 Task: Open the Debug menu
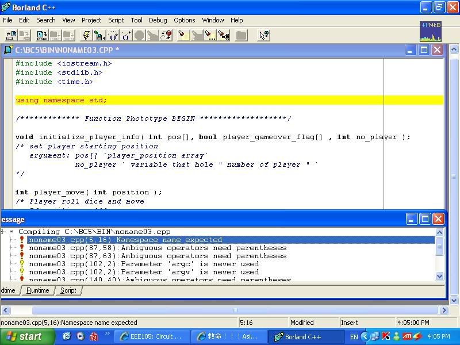[158, 20]
